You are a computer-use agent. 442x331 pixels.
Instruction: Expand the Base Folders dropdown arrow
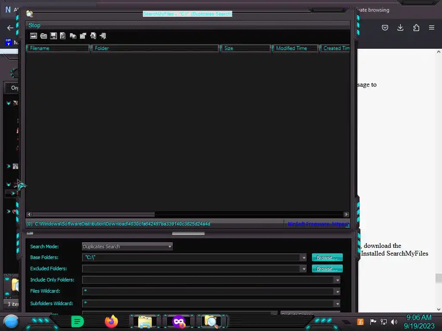(x=303, y=258)
